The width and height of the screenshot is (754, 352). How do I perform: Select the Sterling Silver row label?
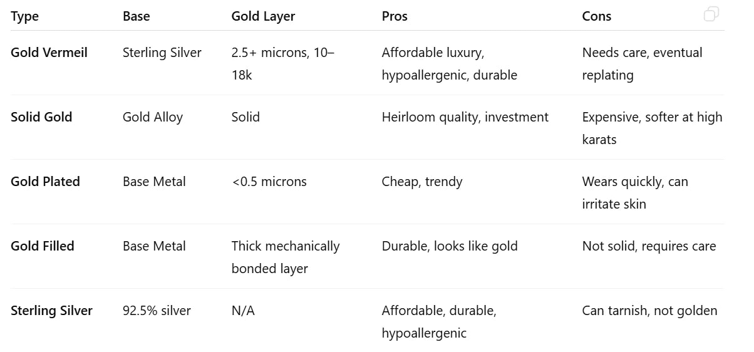pos(51,311)
